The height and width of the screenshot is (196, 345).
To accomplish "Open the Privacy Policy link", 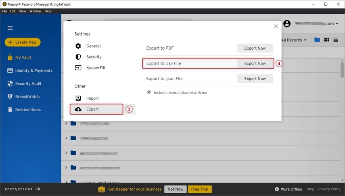I will tap(329, 189).
